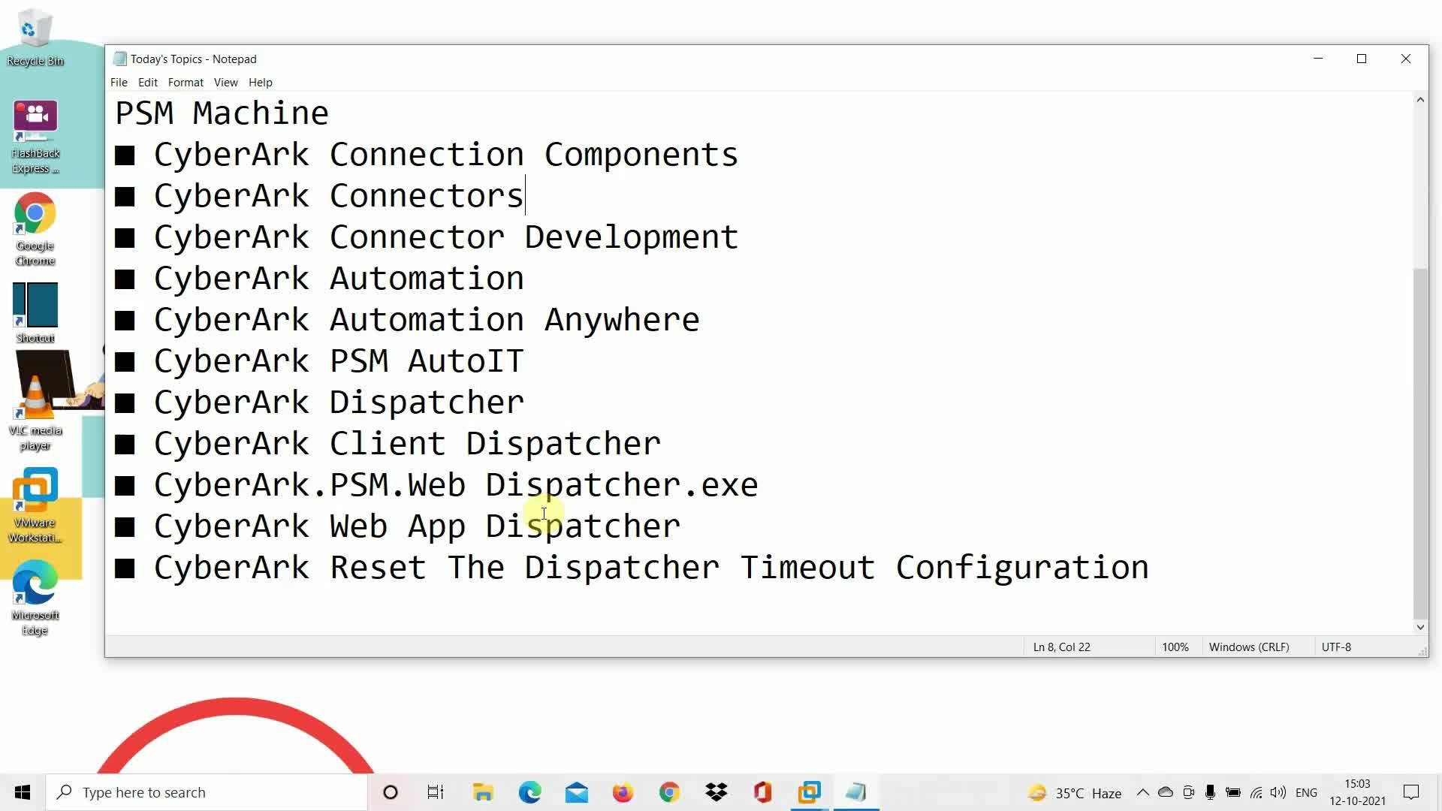
Task: Open the Edit menu in Notepad
Action: tap(147, 83)
